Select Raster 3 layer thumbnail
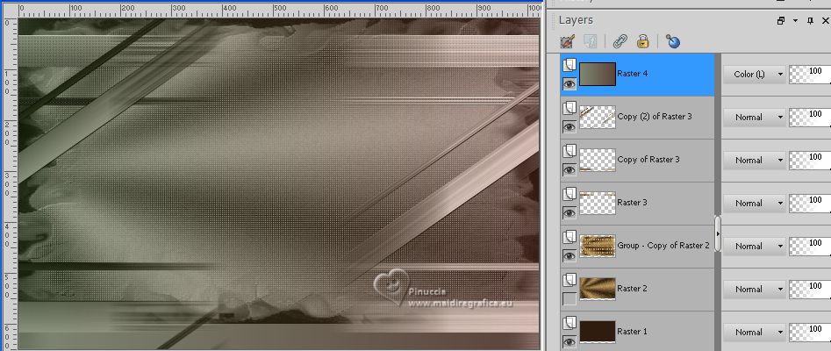The height and width of the screenshot is (351, 831). (598, 203)
